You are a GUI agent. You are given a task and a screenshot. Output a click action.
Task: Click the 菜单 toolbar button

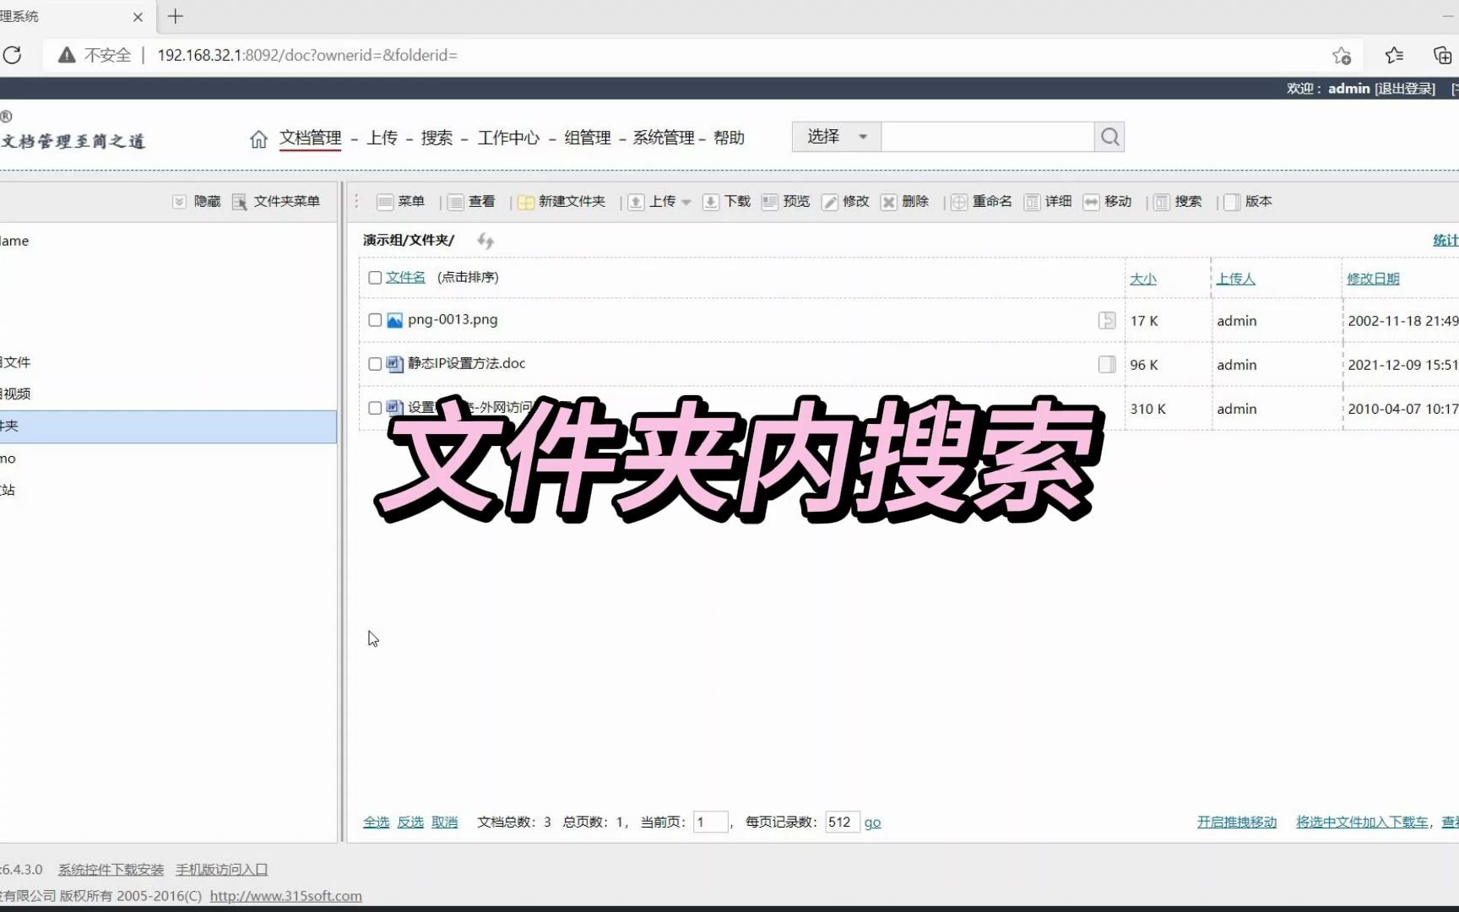400,202
